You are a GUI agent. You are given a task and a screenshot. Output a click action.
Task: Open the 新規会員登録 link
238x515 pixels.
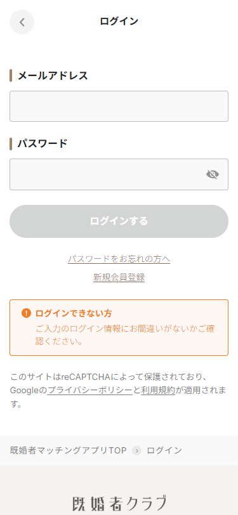coord(119,278)
